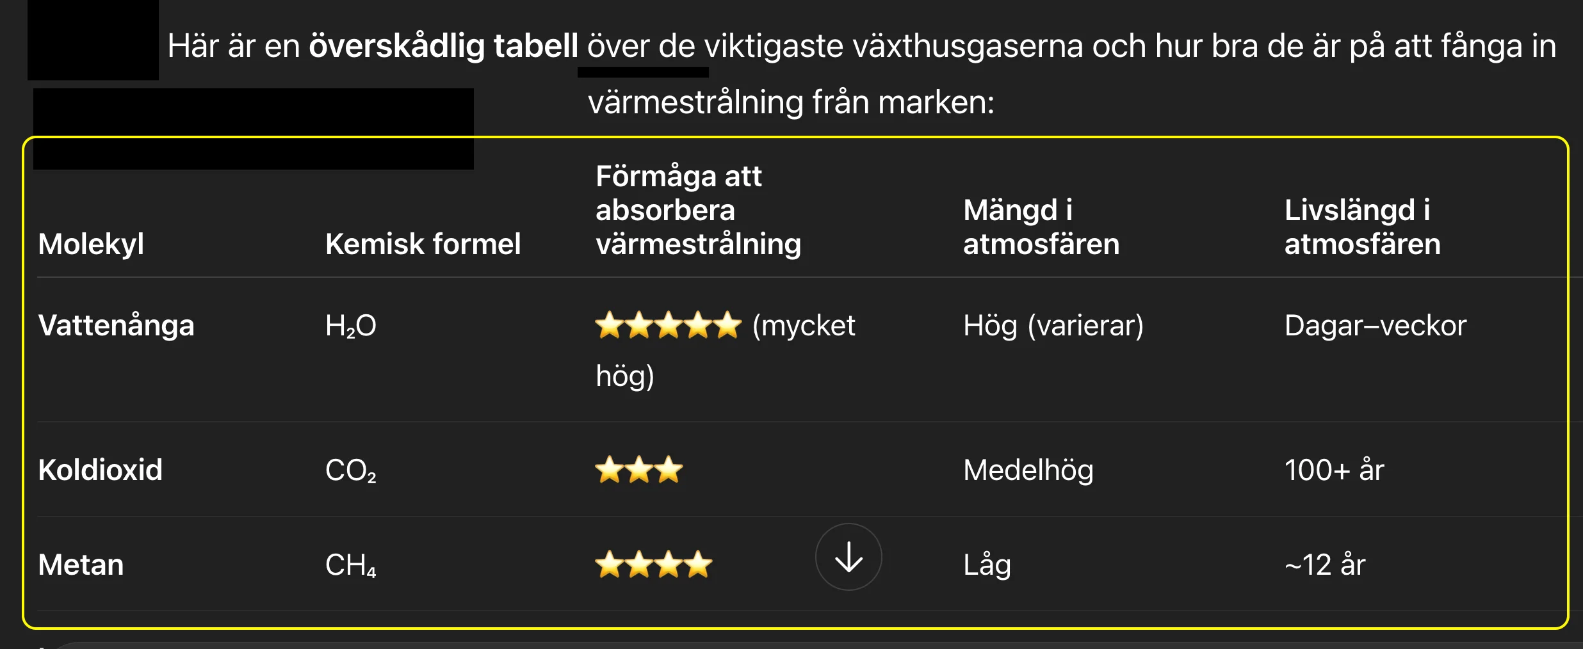
Task: Click the Låg value for Metan
Action: pyautogui.click(x=986, y=564)
